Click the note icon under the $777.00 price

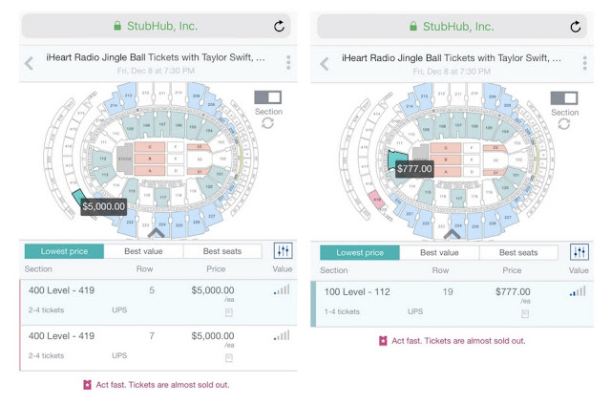524,313
